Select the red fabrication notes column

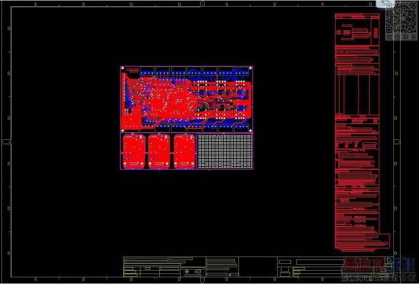(x=358, y=132)
